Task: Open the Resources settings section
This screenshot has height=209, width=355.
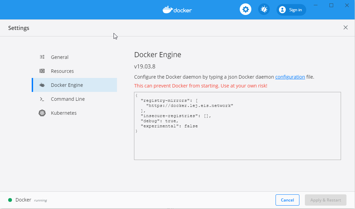Action: coord(62,71)
